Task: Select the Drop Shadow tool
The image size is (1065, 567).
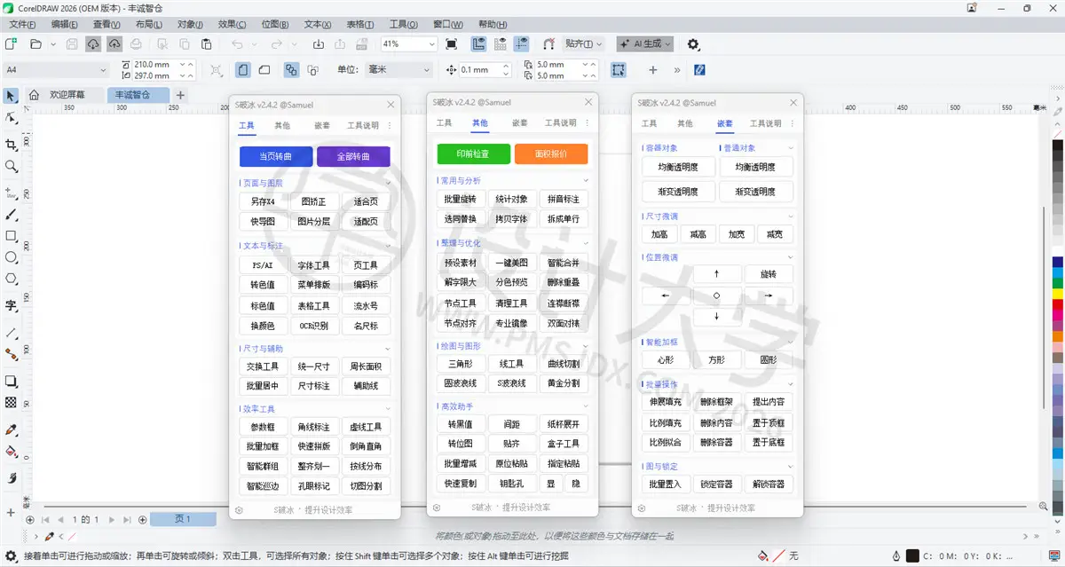Action: click(11, 382)
